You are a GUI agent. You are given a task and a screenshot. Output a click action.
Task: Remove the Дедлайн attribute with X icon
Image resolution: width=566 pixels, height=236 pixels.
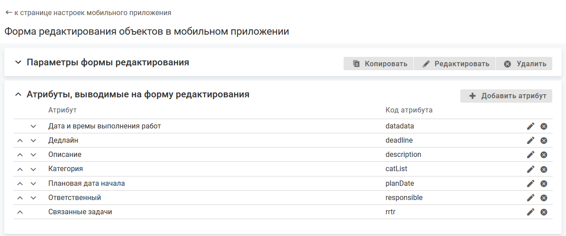click(544, 140)
